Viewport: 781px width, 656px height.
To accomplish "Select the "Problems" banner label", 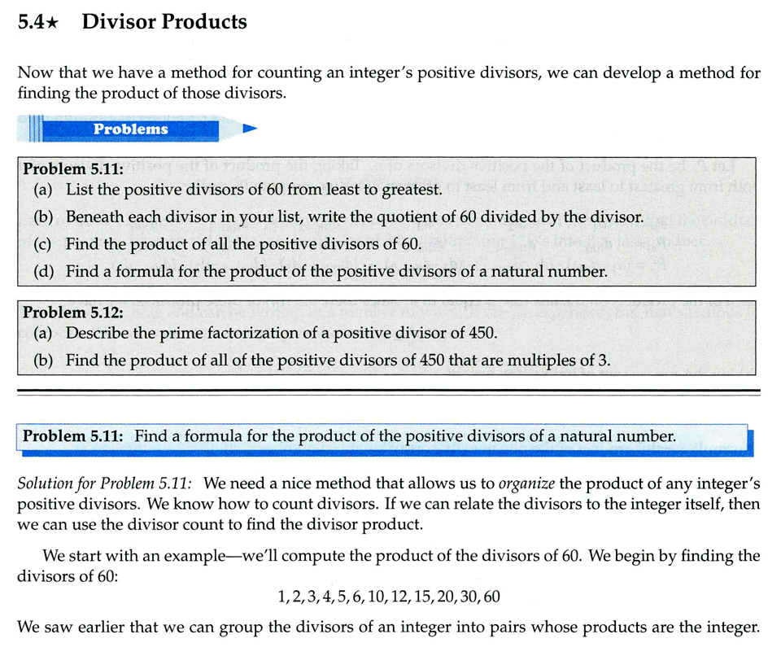I will (130, 129).
